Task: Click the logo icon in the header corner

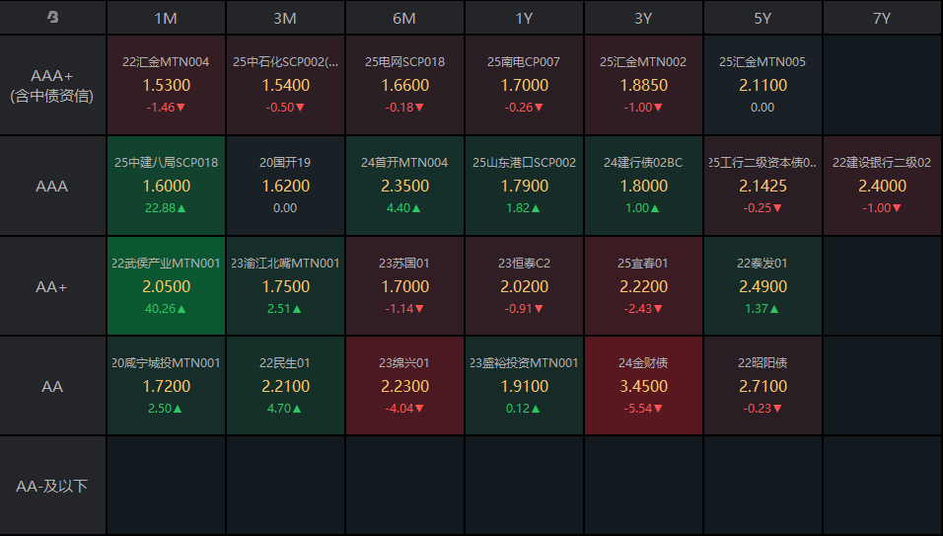Action: tap(53, 18)
